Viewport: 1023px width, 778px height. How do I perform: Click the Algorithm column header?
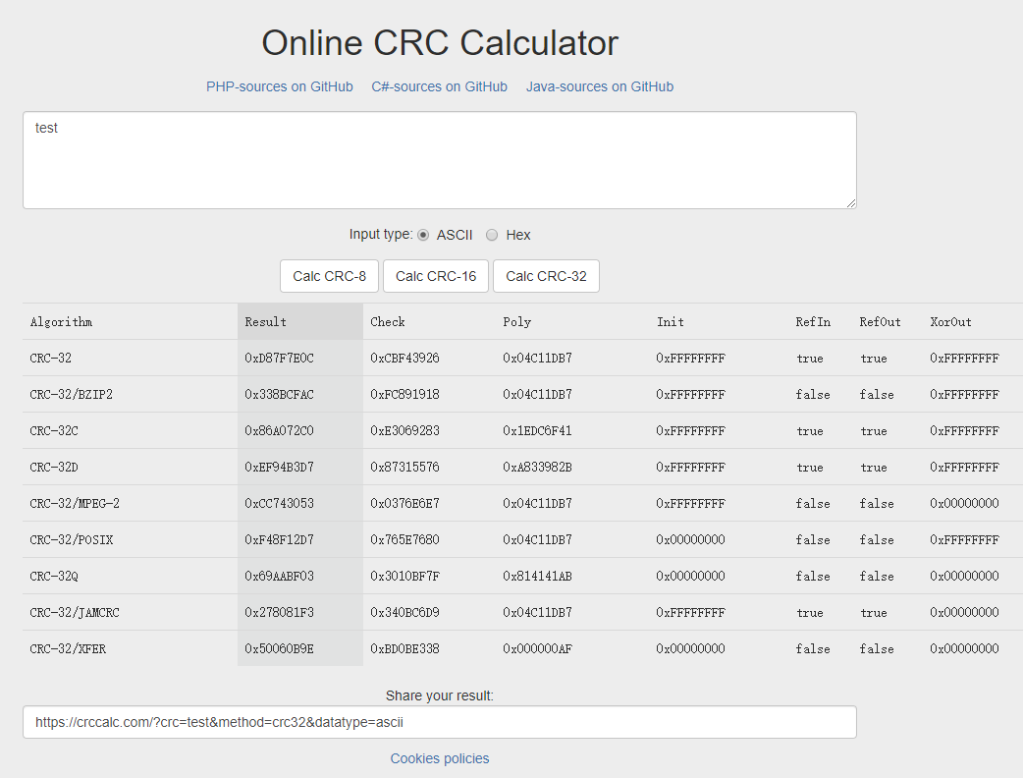[61, 322]
